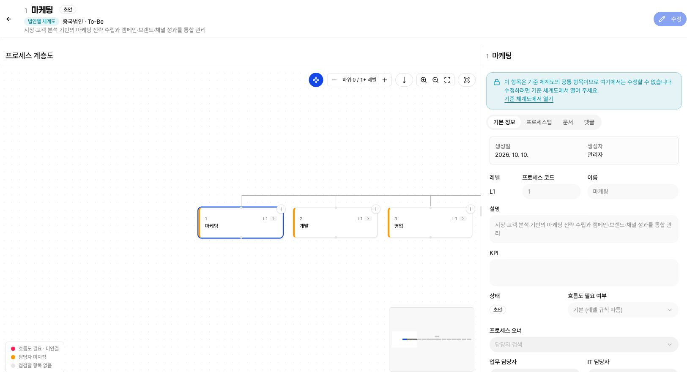Click the lock icon in the notice banner
The width and height of the screenshot is (687, 372).
point(497,82)
